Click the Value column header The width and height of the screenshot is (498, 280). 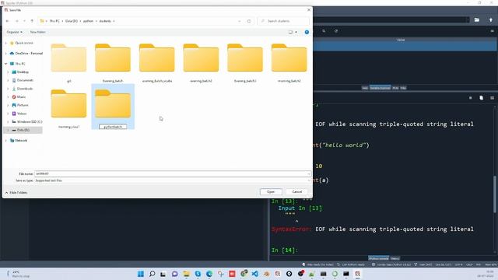pos(401,40)
